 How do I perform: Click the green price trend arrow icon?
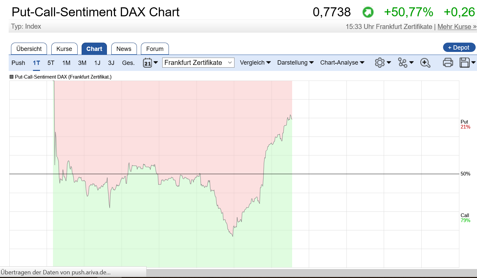coord(368,12)
